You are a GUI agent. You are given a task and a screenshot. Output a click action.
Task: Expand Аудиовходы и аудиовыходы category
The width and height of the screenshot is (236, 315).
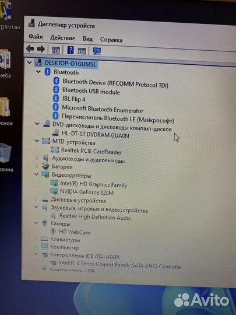tap(37, 158)
